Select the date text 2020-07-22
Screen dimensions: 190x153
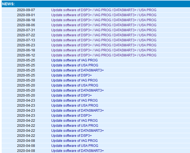[26, 35]
